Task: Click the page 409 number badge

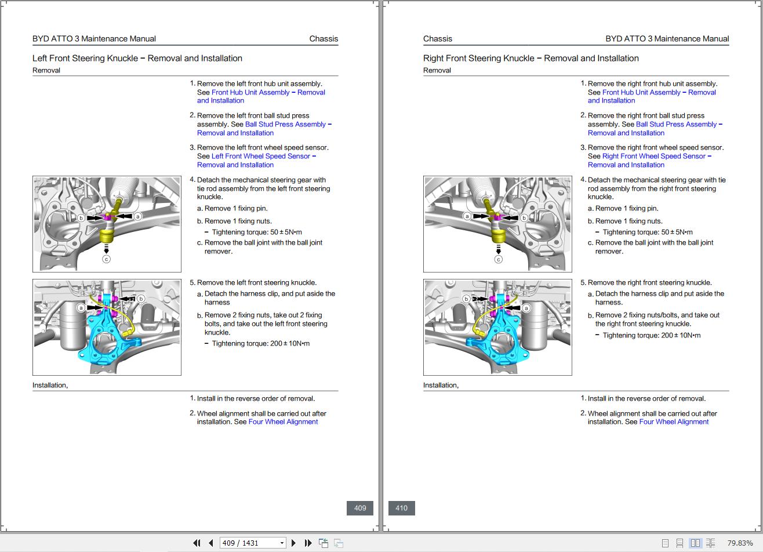Action: [x=360, y=508]
